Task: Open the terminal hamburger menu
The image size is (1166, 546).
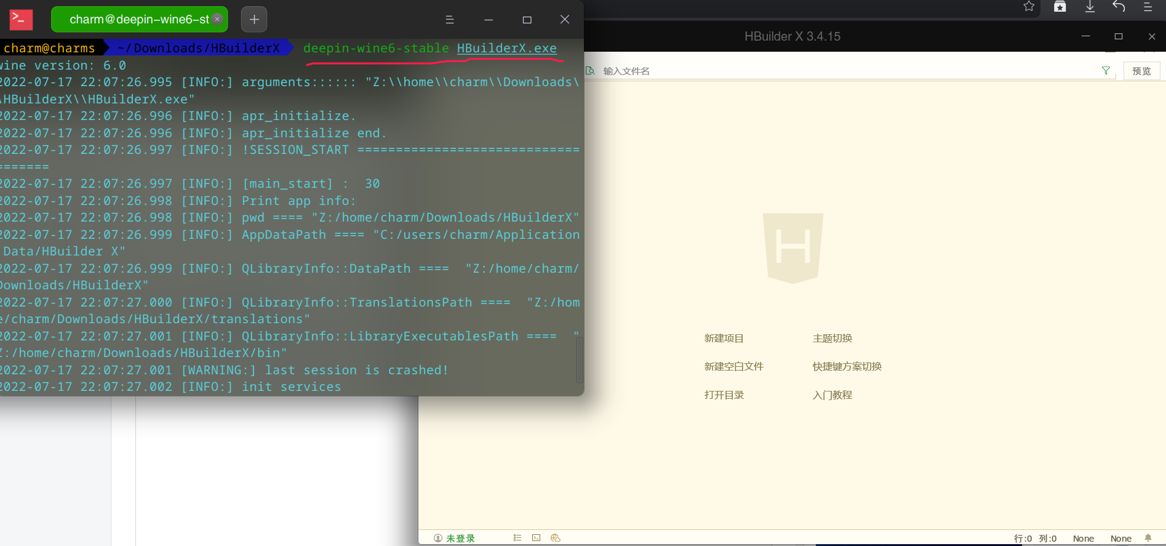Action: [x=450, y=20]
